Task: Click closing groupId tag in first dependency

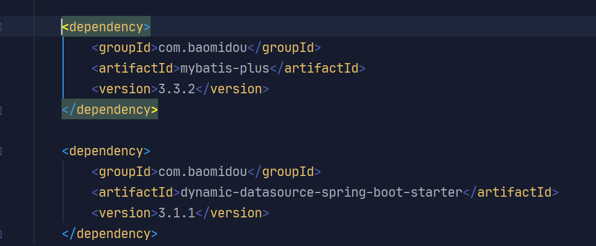Action: coord(285,48)
